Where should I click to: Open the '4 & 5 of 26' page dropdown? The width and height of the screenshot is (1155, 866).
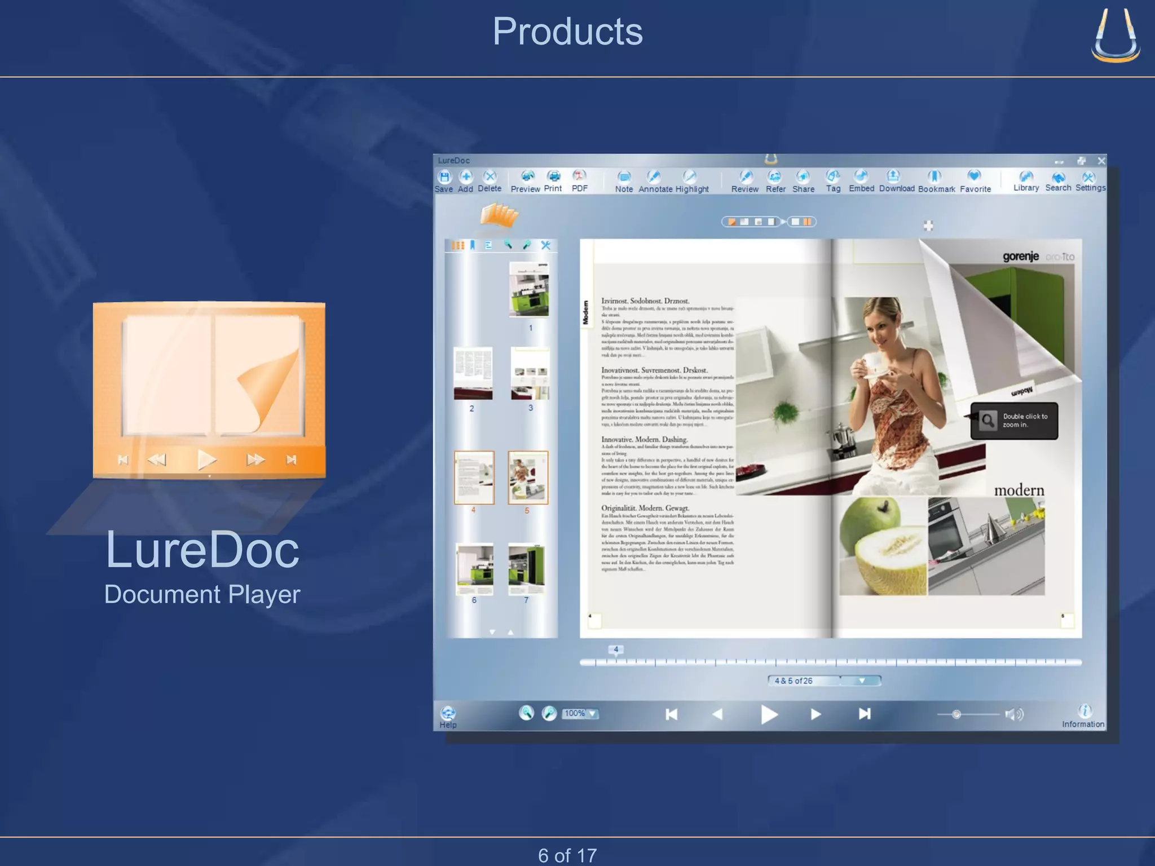[824, 681]
